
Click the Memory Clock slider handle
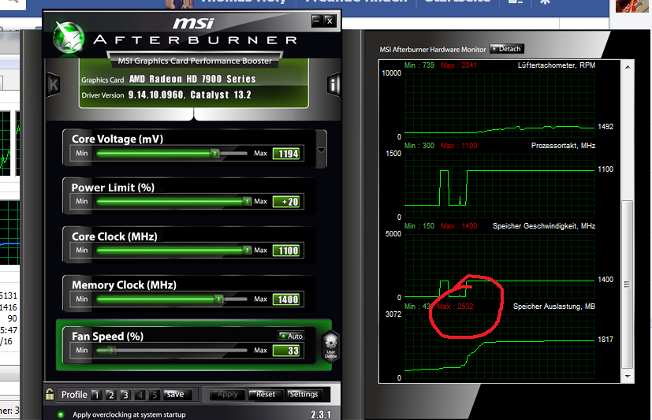tap(218, 299)
